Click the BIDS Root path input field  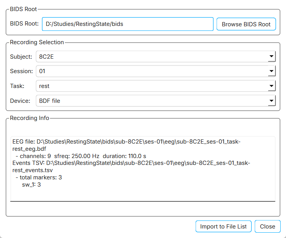(128, 24)
